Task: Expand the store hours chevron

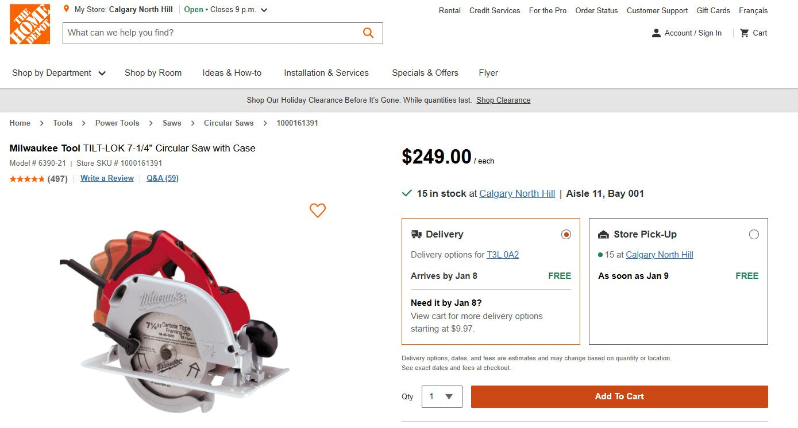Action: [264, 9]
